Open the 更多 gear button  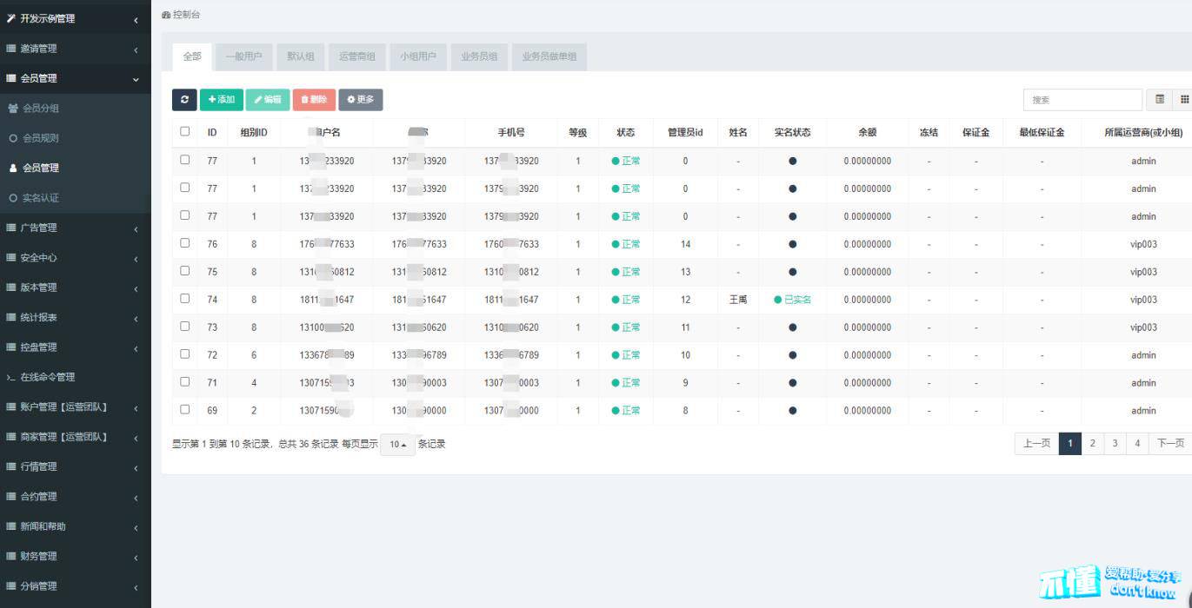pos(361,100)
